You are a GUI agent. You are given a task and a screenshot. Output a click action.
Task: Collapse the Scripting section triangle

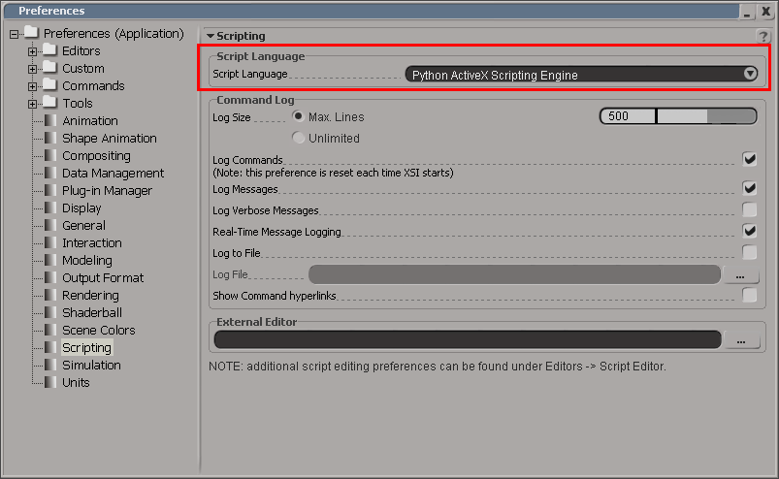pos(211,36)
